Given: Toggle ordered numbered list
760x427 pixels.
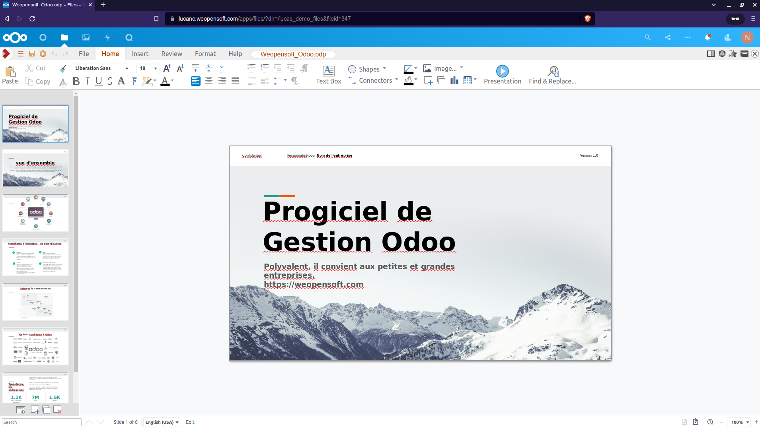Looking at the screenshot, I should coord(265,68).
